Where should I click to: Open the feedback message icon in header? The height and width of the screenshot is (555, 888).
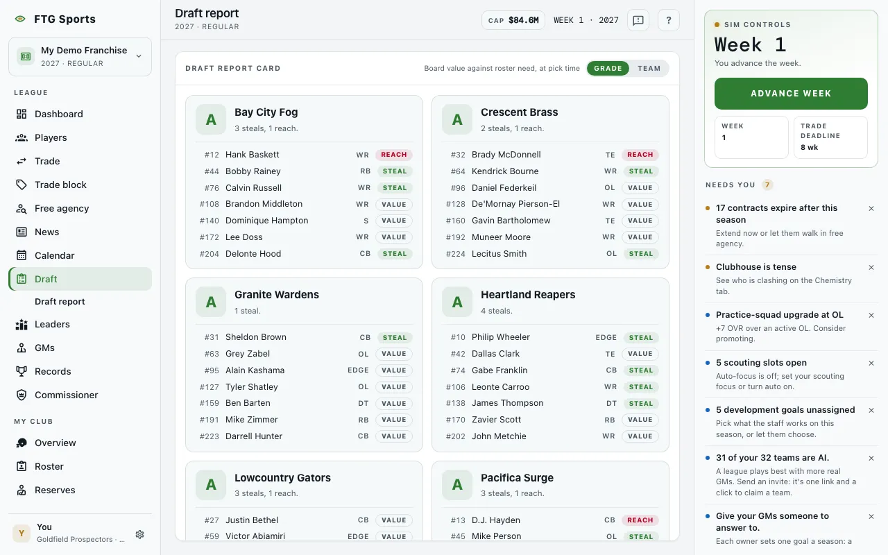pyautogui.click(x=638, y=20)
